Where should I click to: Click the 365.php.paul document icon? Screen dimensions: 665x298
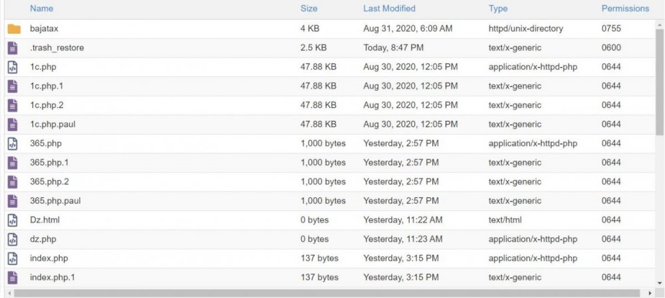pos(13,200)
